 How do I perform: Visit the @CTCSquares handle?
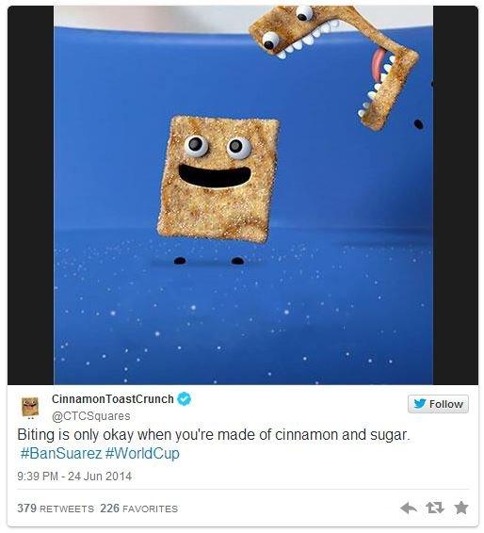[x=90, y=416]
